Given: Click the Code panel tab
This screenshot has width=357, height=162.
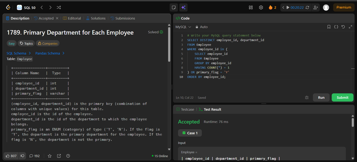Looking at the screenshot, I should (x=183, y=18).
